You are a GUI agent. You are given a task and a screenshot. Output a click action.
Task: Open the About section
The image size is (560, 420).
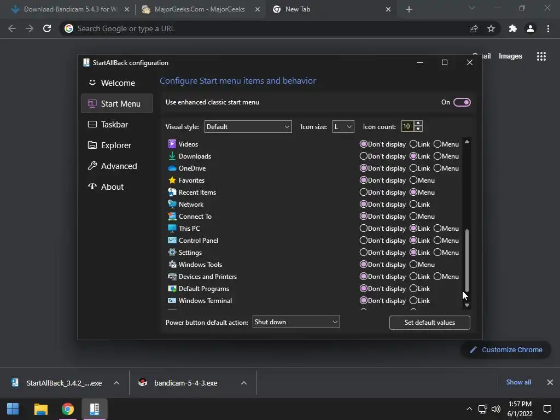[117, 186]
